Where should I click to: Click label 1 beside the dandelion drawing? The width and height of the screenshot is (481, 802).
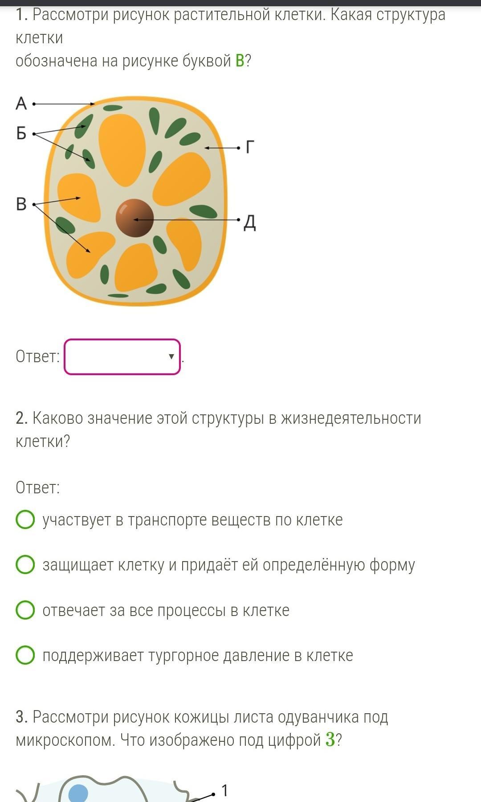pyautogui.click(x=224, y=790)
